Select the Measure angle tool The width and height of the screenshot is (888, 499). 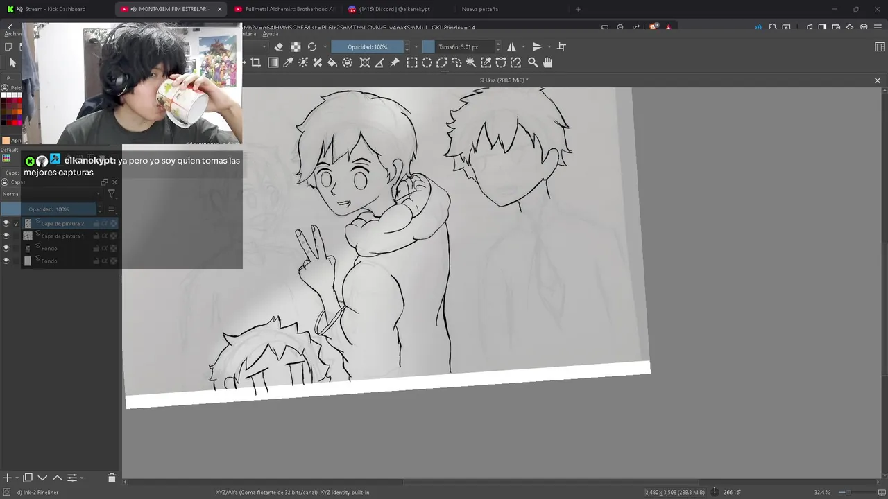pos(379,62)
